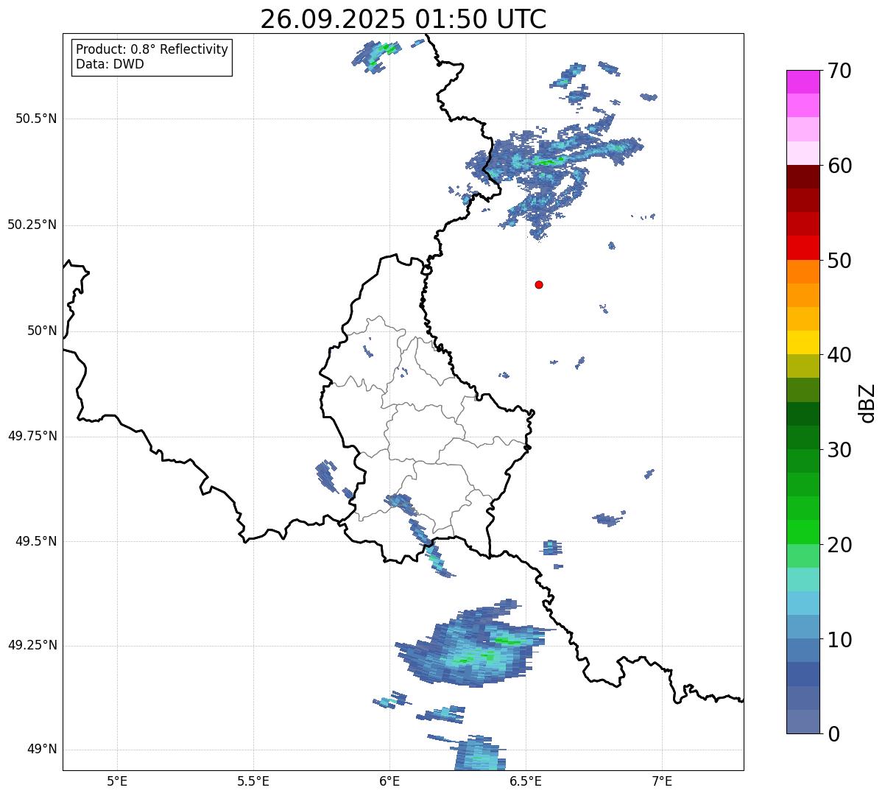Click the Data: DWD label
885x796 pixels.
click(110, 64)
